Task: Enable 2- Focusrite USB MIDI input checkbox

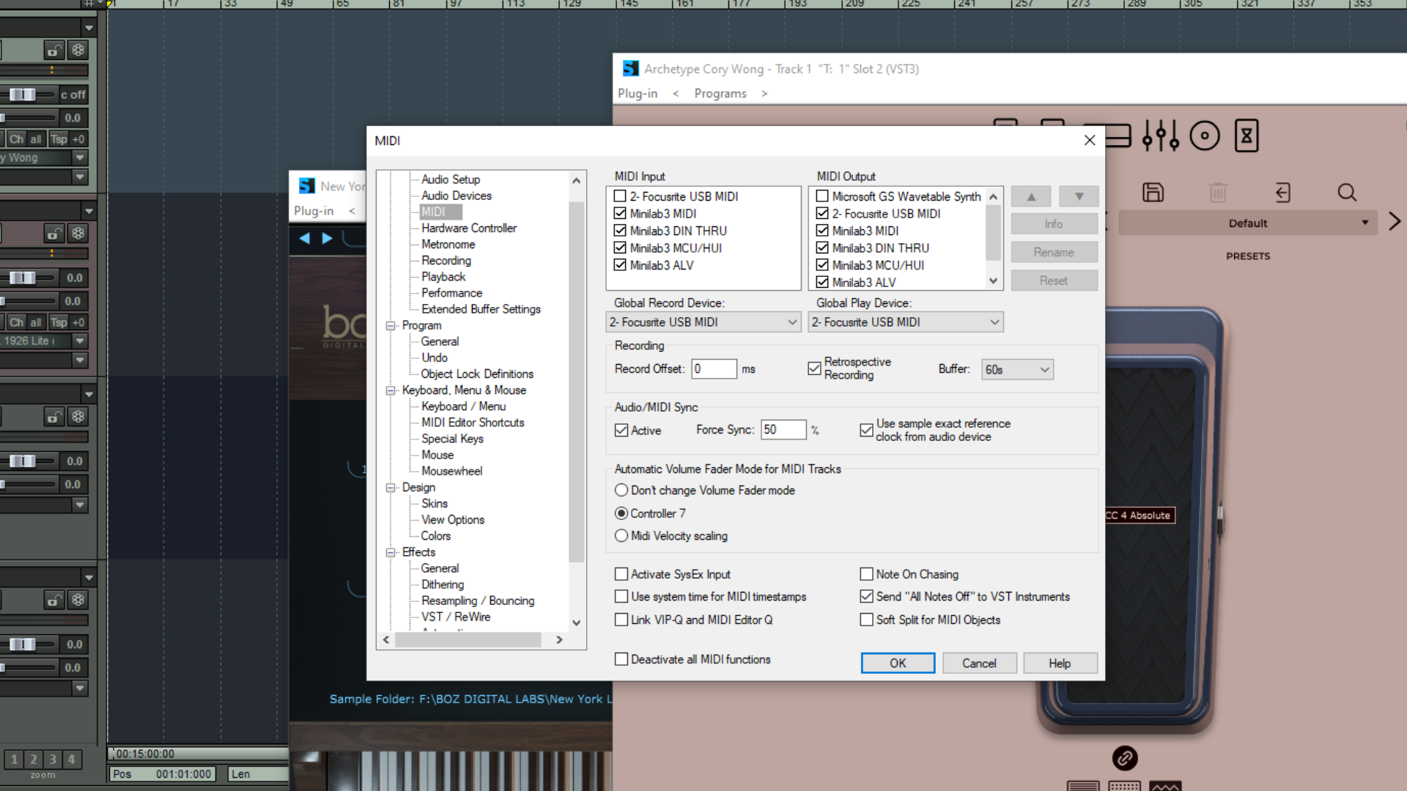Action: (x=620, y=196)
